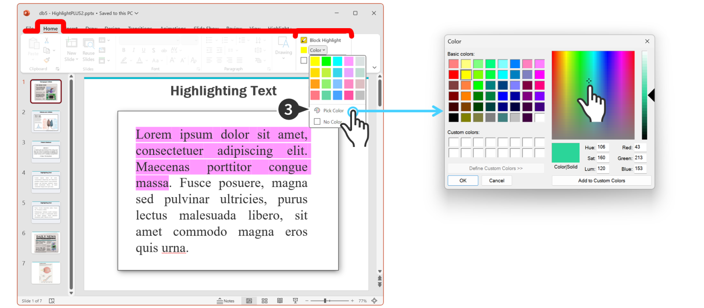Toggle the Notes pane button in status bar
This screenshot has width=704, height=308.
tap(226, 301)
